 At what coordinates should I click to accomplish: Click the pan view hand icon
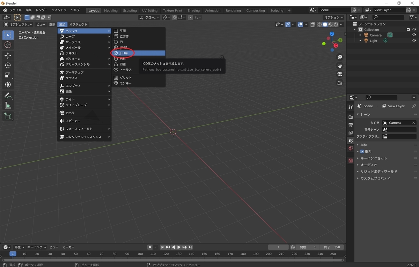[x=339, y=66]
